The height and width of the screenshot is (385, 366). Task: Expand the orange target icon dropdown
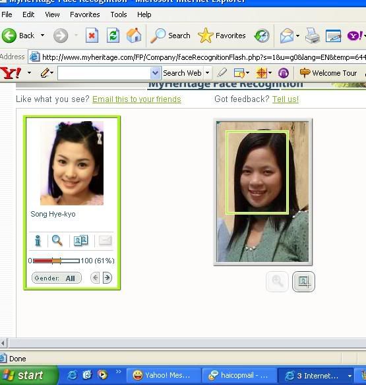pyautogui.click(x=270, y=72)
